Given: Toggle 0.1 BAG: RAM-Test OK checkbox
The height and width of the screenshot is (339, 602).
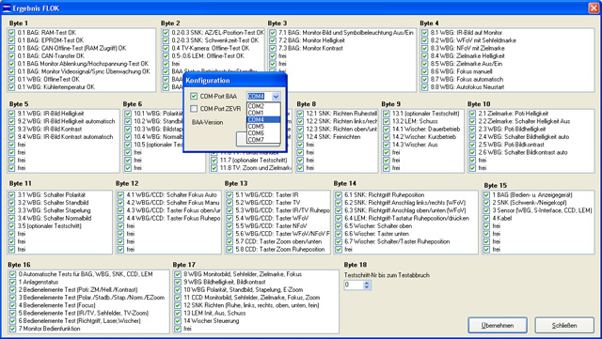Looking at the screenshot, I should (x=11, y=33).
